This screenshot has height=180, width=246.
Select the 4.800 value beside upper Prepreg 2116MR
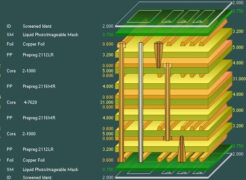point(108,86)
